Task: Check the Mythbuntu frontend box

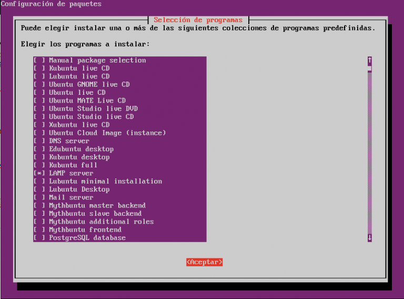Action: pyautogui.click(x=39, y=230)
